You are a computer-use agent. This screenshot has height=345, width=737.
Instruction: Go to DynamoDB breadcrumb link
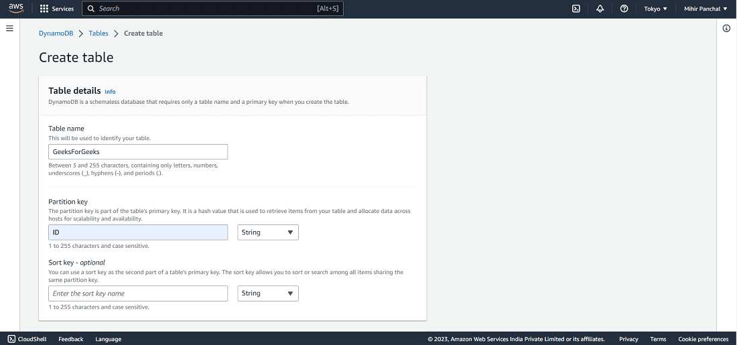click(56, 33)
